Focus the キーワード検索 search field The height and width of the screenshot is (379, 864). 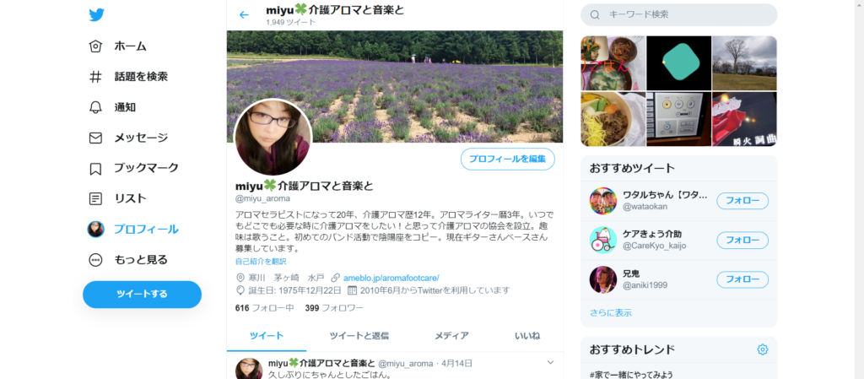679,15
